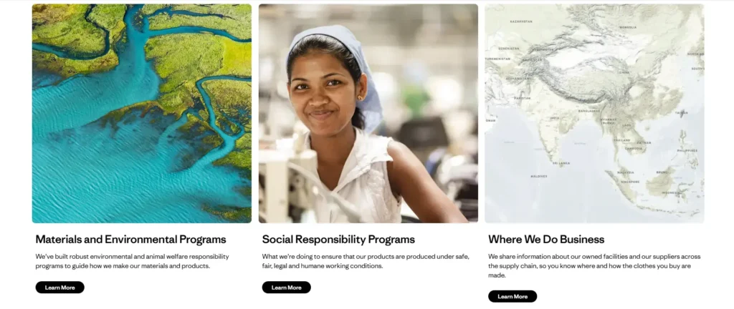The height and width of the screenshot is (309, 734).
Task: Click the owned facilities and suppliers description
Action: [594, 265]
